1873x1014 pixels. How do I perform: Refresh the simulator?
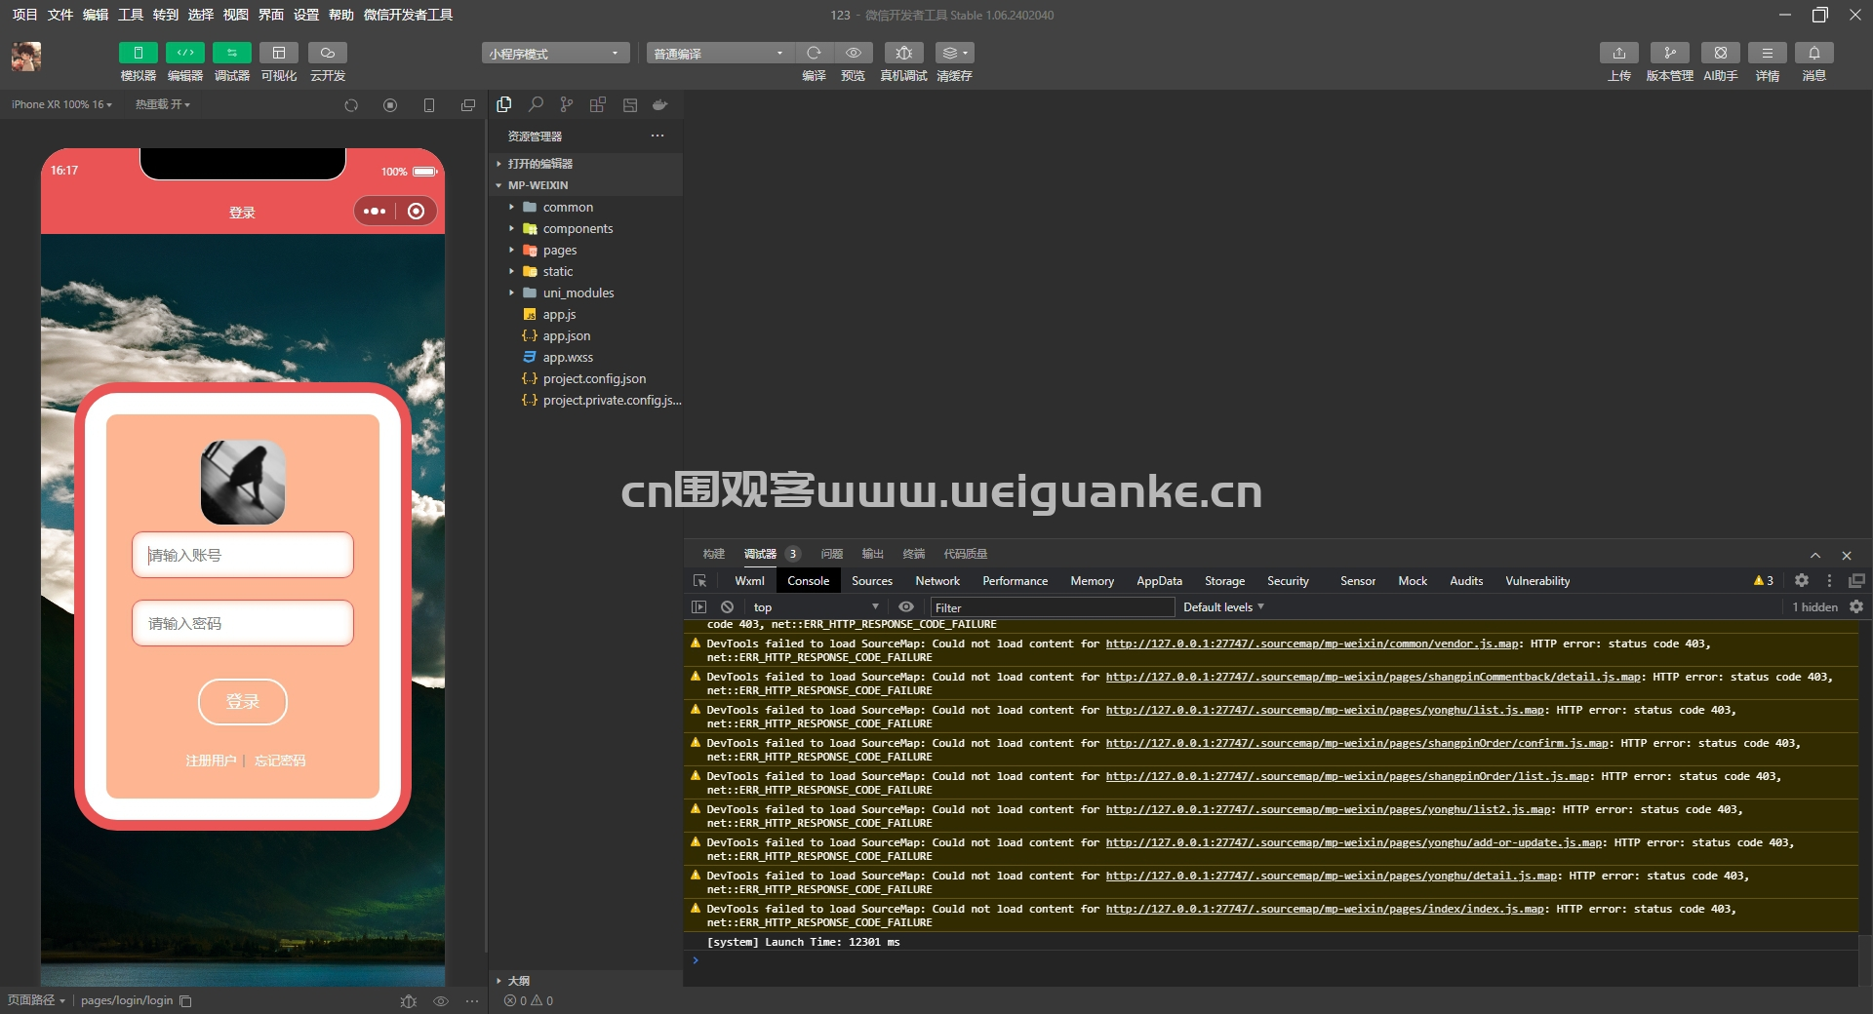pos(351,105)
